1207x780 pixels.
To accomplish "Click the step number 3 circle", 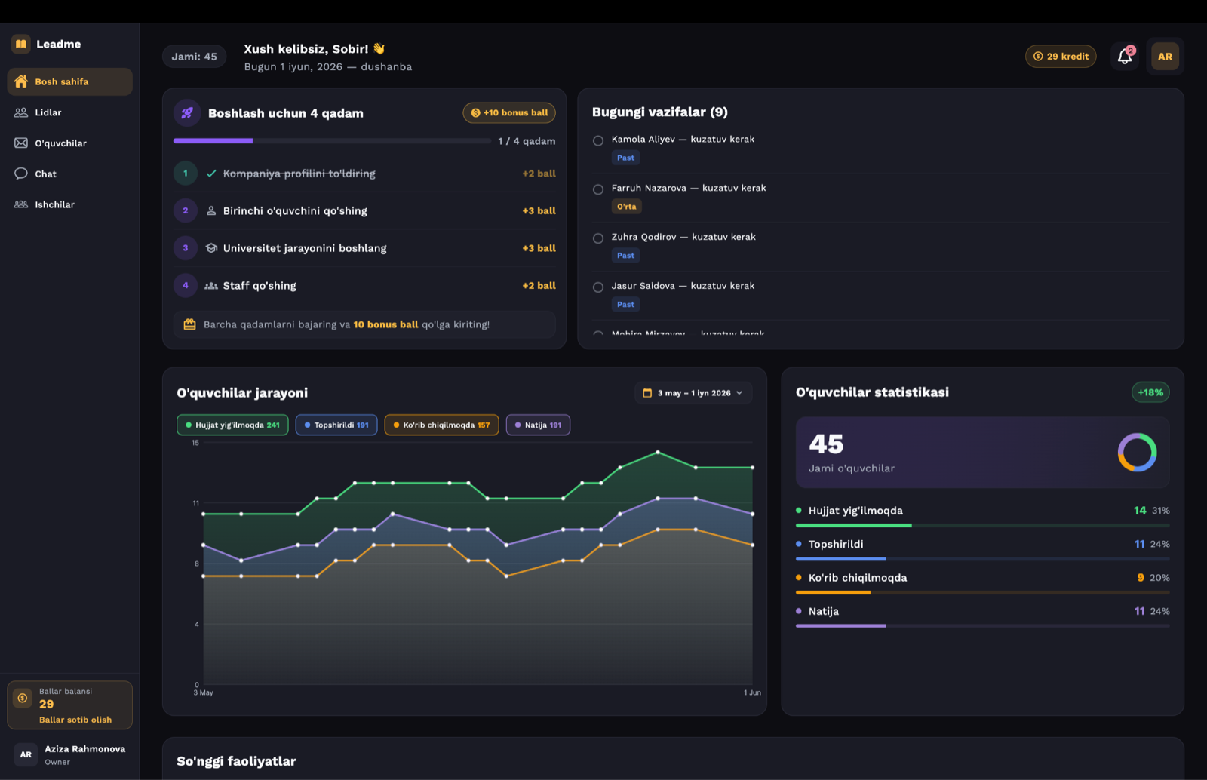I will pyautogui.click(x=186, y=248).
